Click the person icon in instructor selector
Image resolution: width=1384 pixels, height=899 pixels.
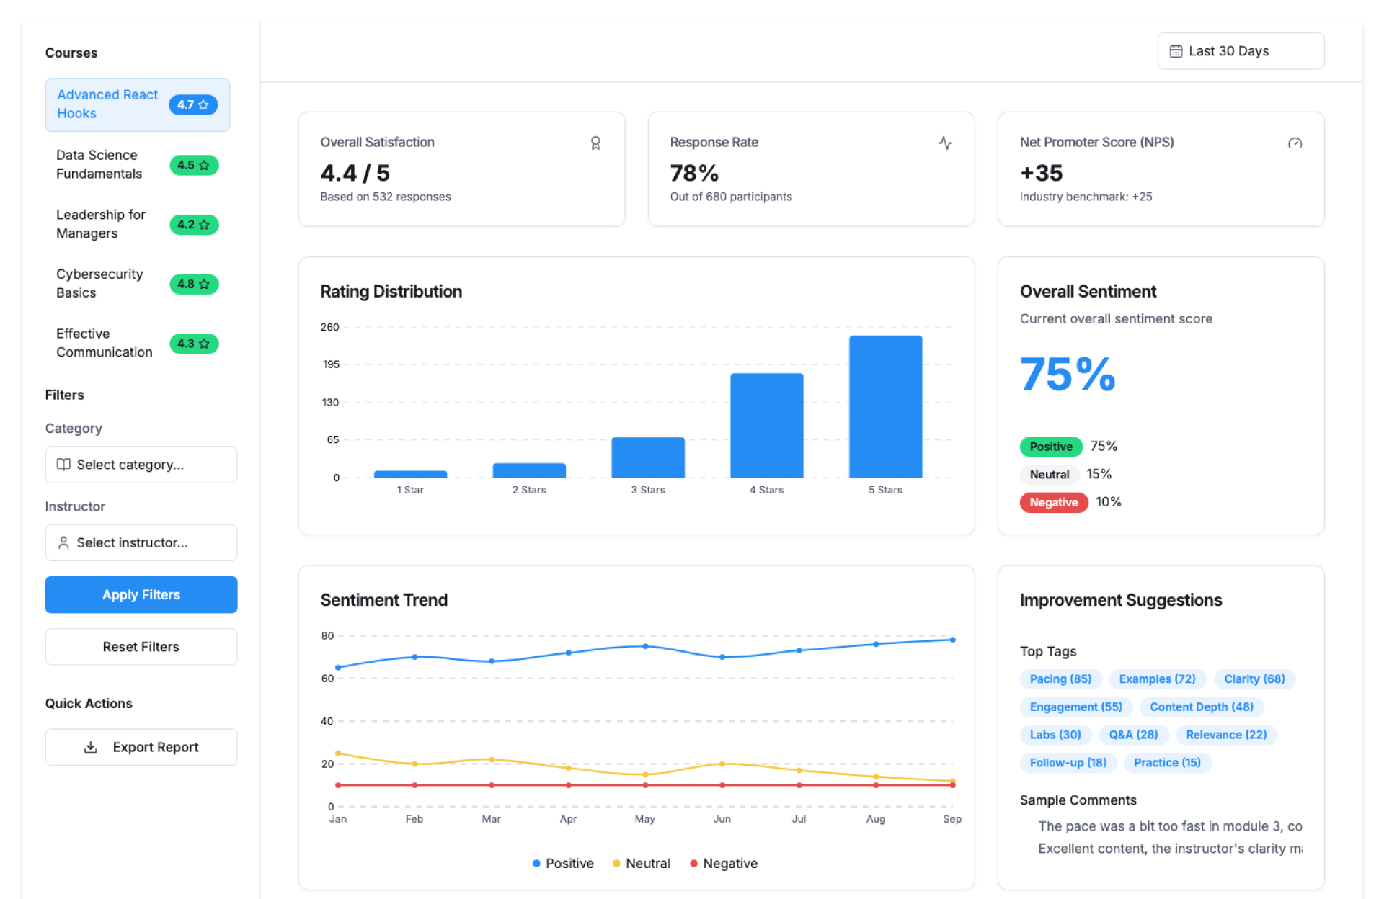[x=63, y=542]
